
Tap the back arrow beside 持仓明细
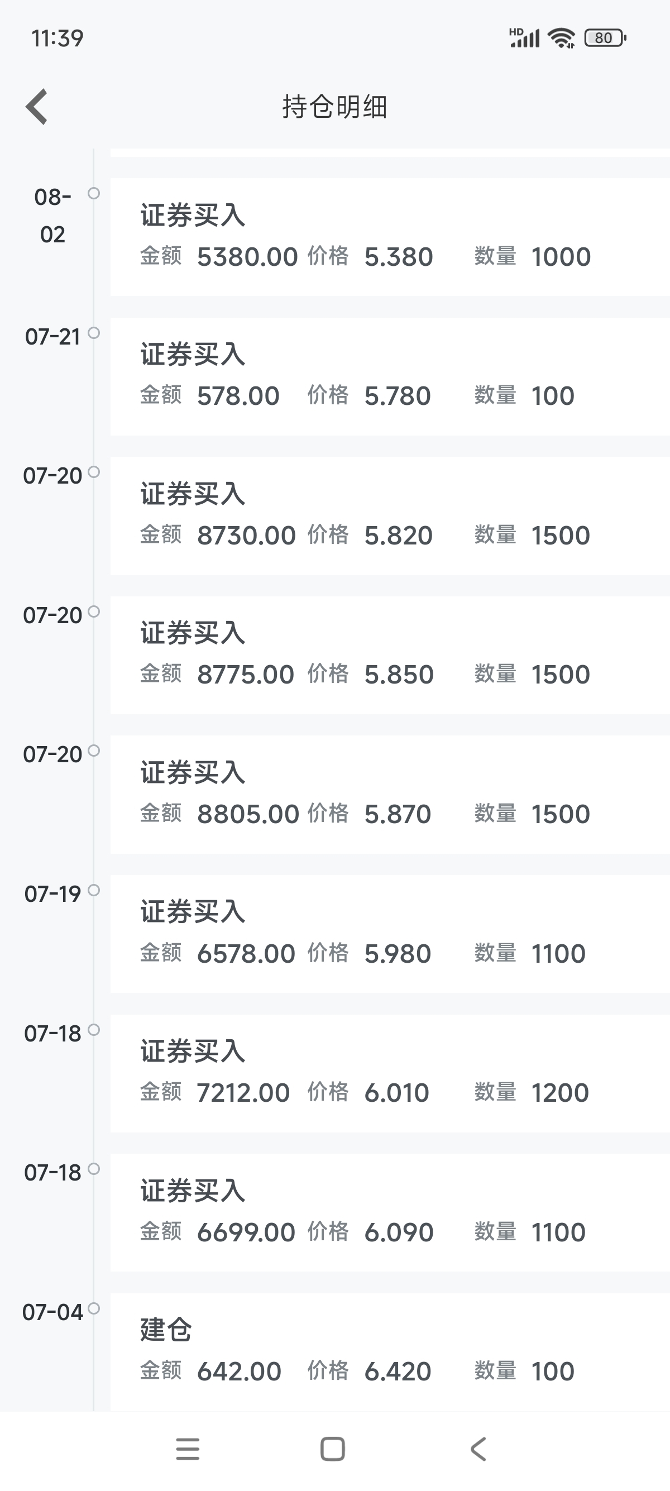tap(36, 107)
